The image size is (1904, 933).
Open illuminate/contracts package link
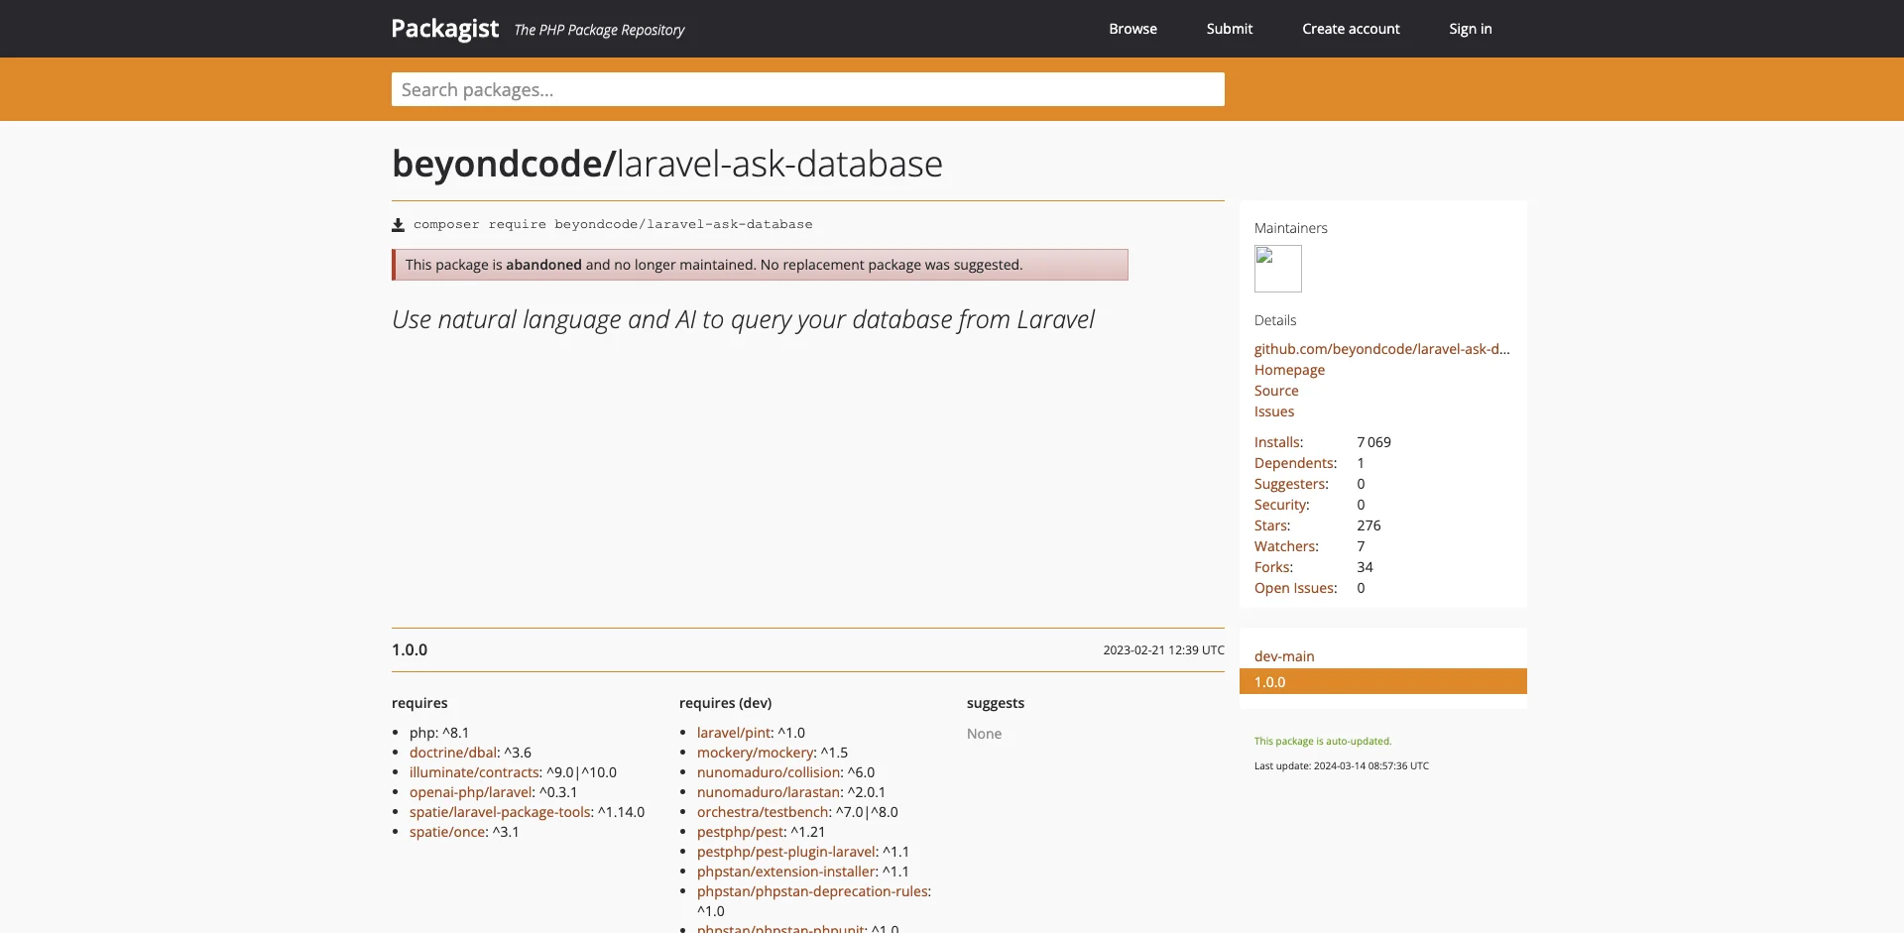(474, 772)
